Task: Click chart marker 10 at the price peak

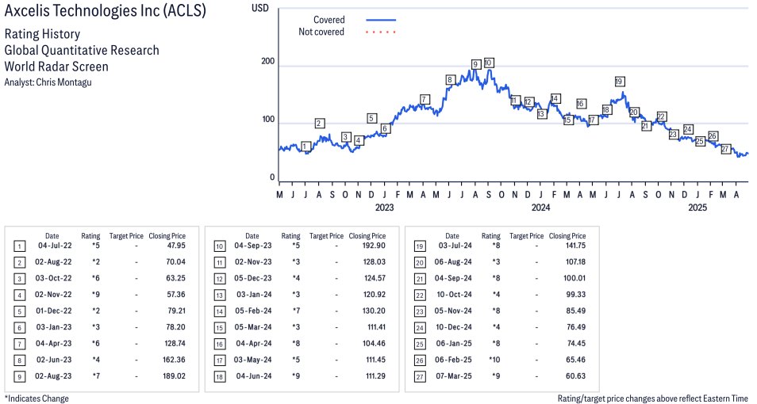Action: [x=488, y=63]
